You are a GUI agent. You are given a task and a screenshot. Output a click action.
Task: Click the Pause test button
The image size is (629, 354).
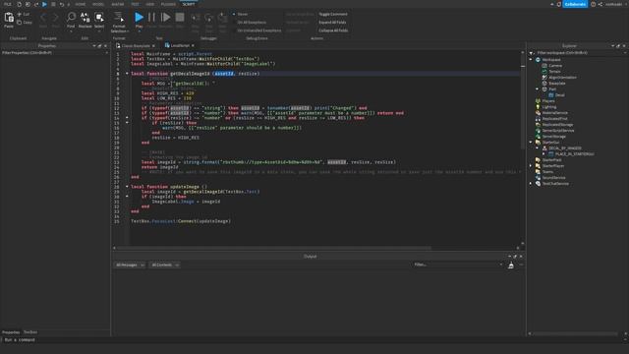point(151,18)
